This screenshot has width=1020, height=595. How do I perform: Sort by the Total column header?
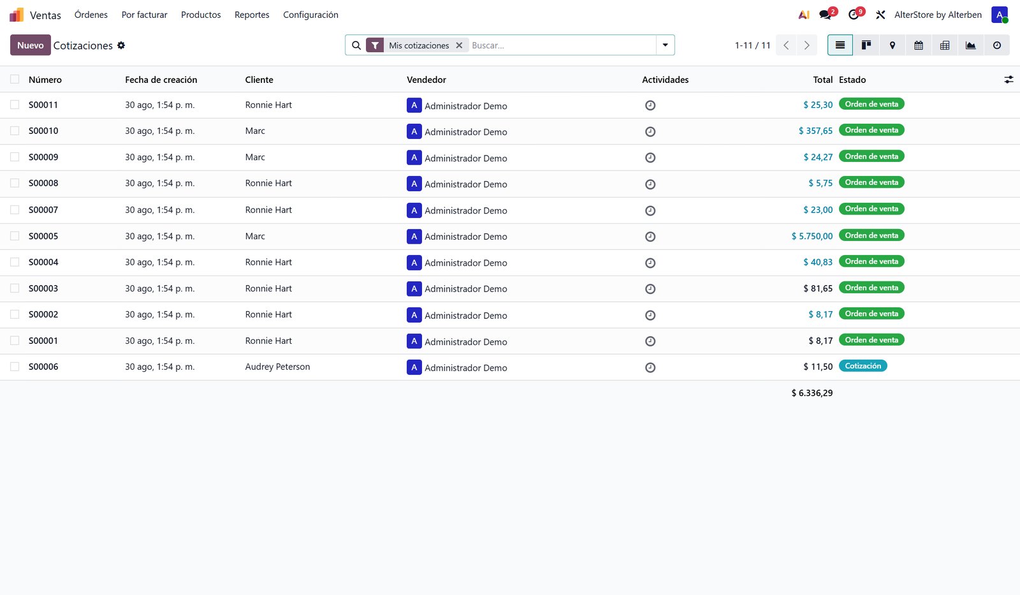coord(823,80)
